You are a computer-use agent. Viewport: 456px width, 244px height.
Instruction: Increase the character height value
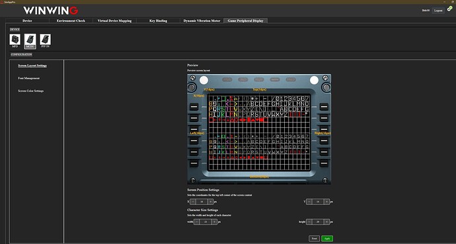coord(327,222)
